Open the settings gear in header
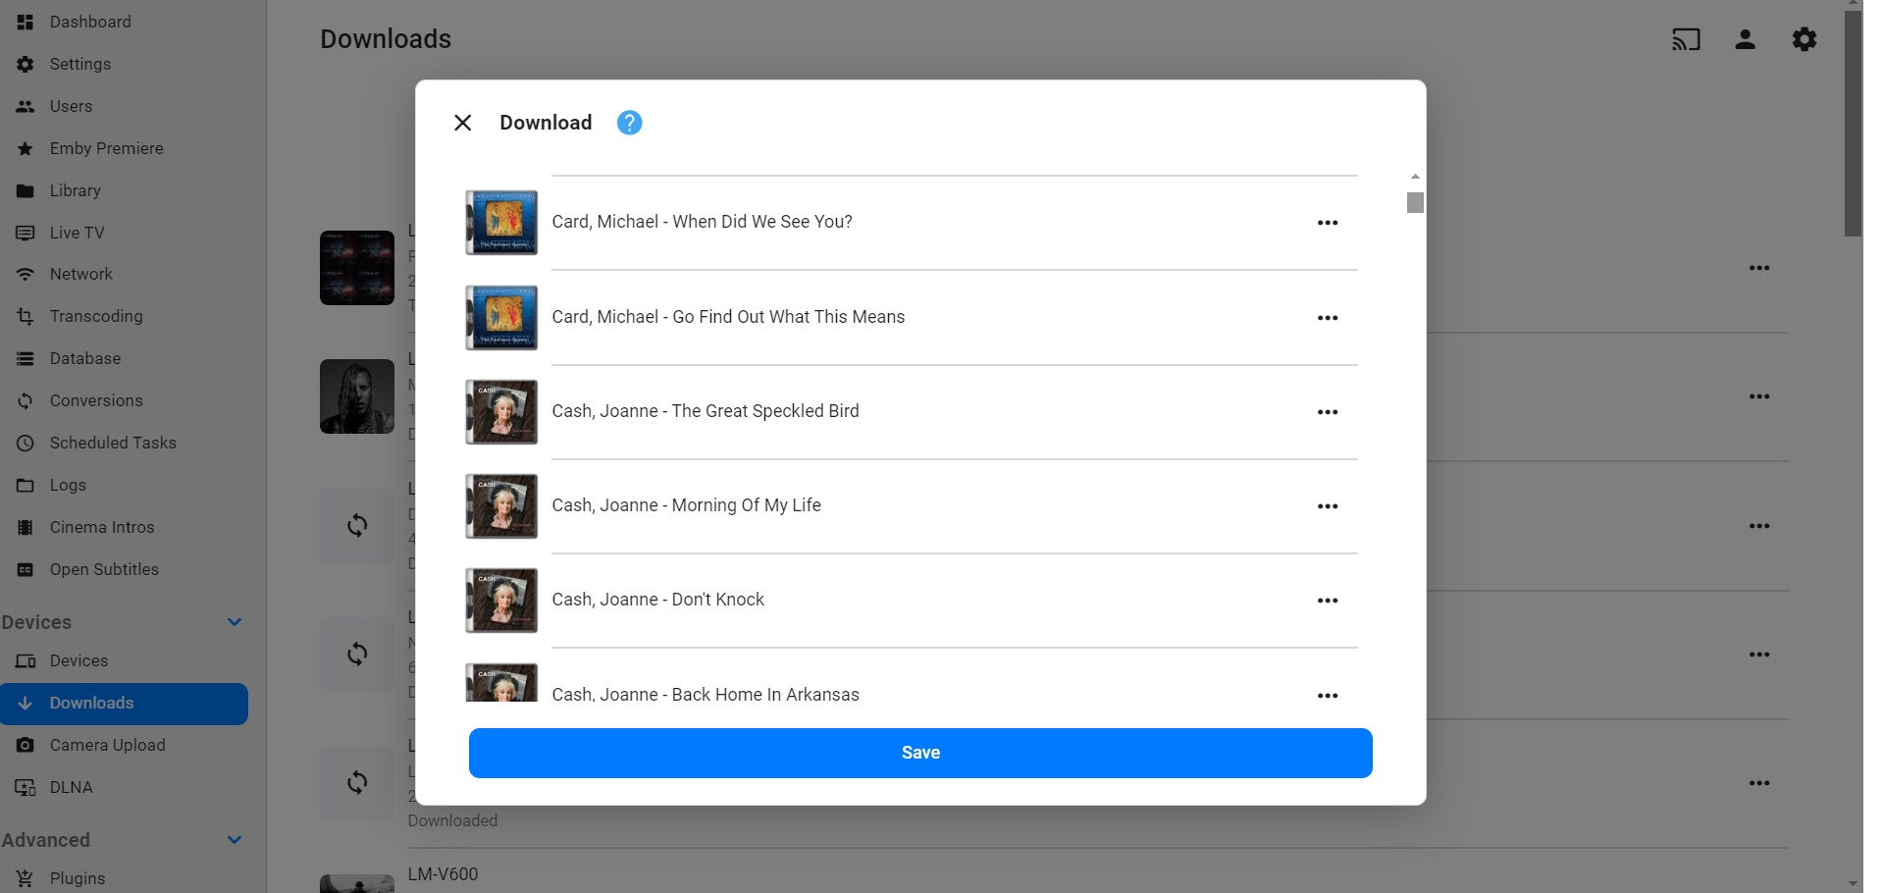 pyautogui.click(x=1804, y=39)
